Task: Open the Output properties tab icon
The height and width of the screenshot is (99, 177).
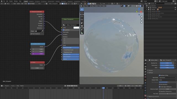Action: coord(145,69)
